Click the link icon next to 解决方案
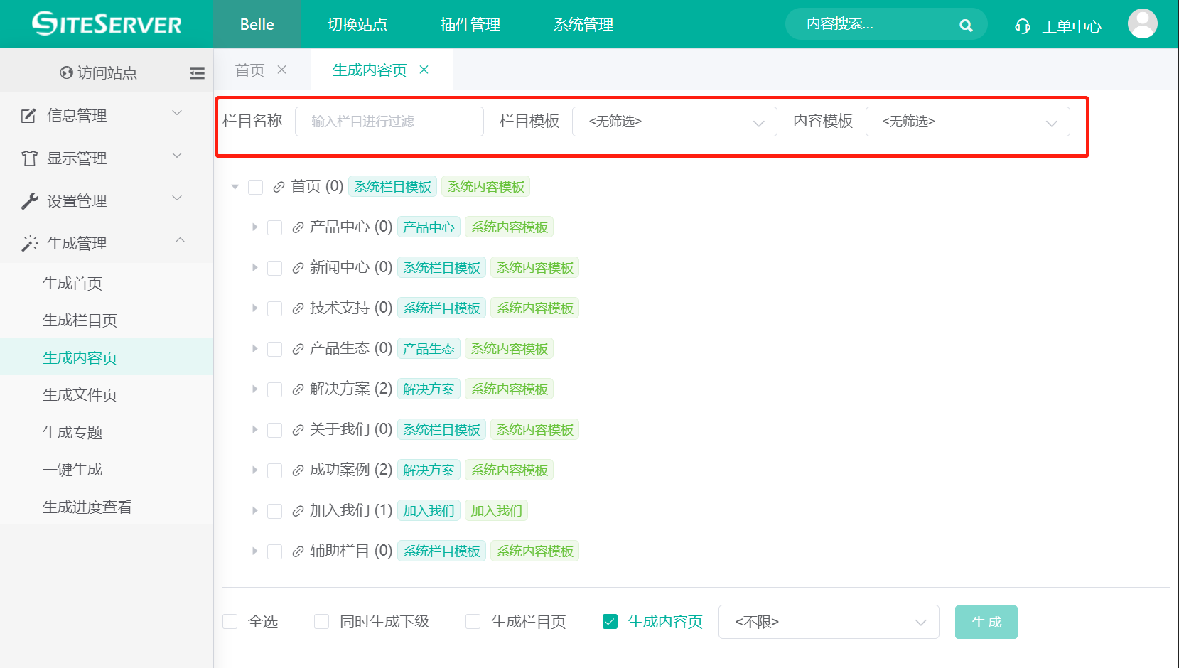1179x668 pixels. [x=298, y=389]
